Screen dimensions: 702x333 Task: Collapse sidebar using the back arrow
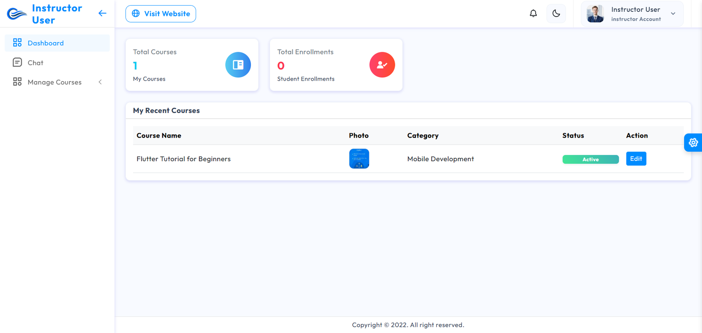tap(102, 14)
